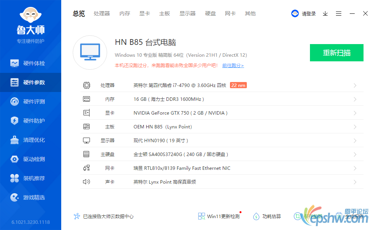This screenshot has height=230, width=375.
Task: Click the 22 nm badge
Action: pos(238,85)
